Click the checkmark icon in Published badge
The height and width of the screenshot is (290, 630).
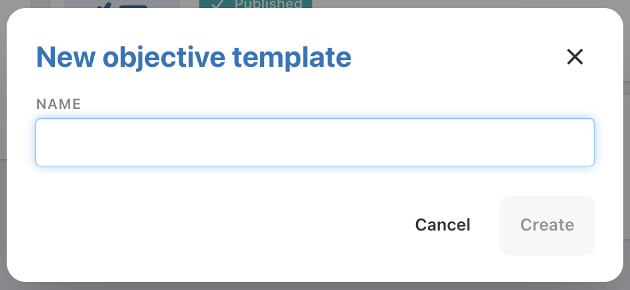coord(217,4)
